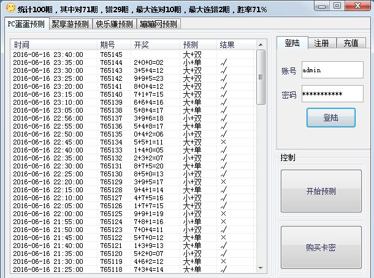Go to the 蹦蹦网预测 tab
Screen dimensions: 374x278
[159, 24]
